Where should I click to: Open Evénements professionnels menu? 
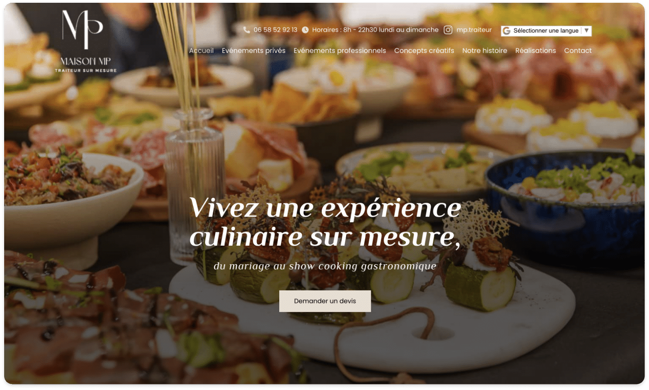tap(340, 51)
